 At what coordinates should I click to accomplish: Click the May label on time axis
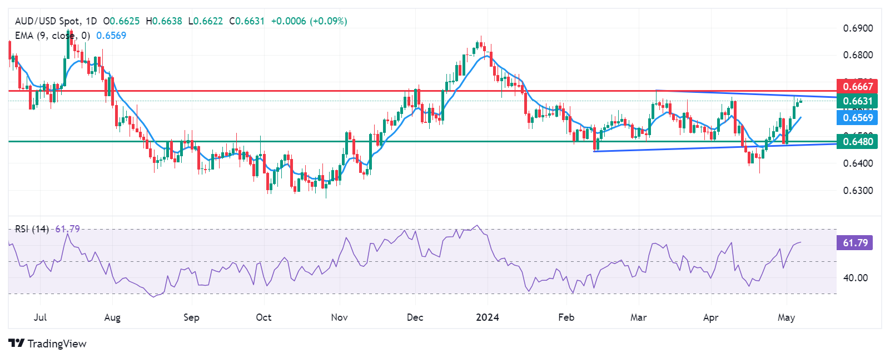[x=786, y=317]
